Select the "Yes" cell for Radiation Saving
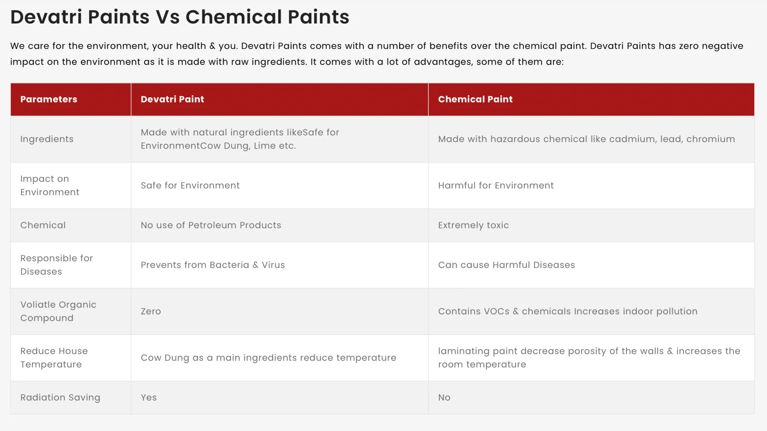 149,397
